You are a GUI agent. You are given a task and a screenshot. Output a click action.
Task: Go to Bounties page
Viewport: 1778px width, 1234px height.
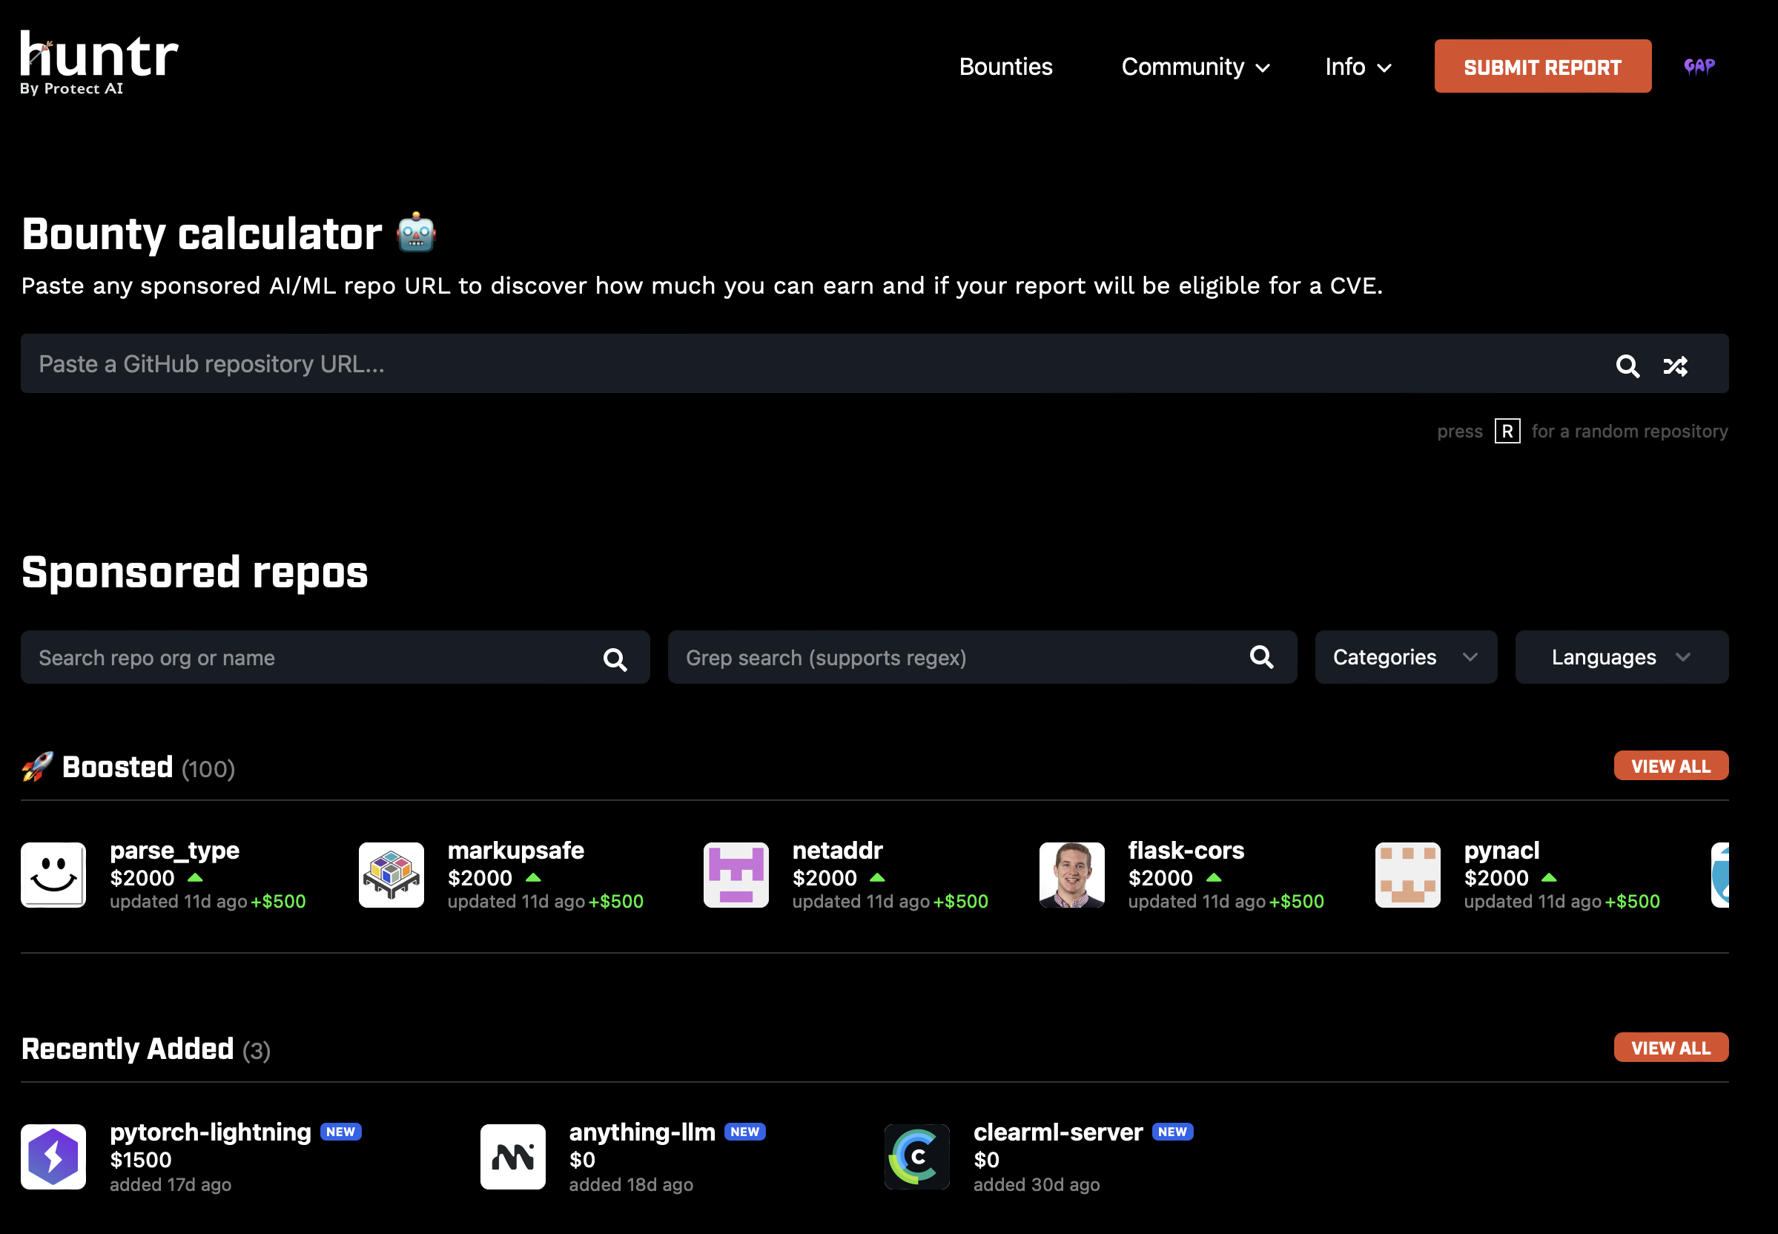click(1005, 67)
